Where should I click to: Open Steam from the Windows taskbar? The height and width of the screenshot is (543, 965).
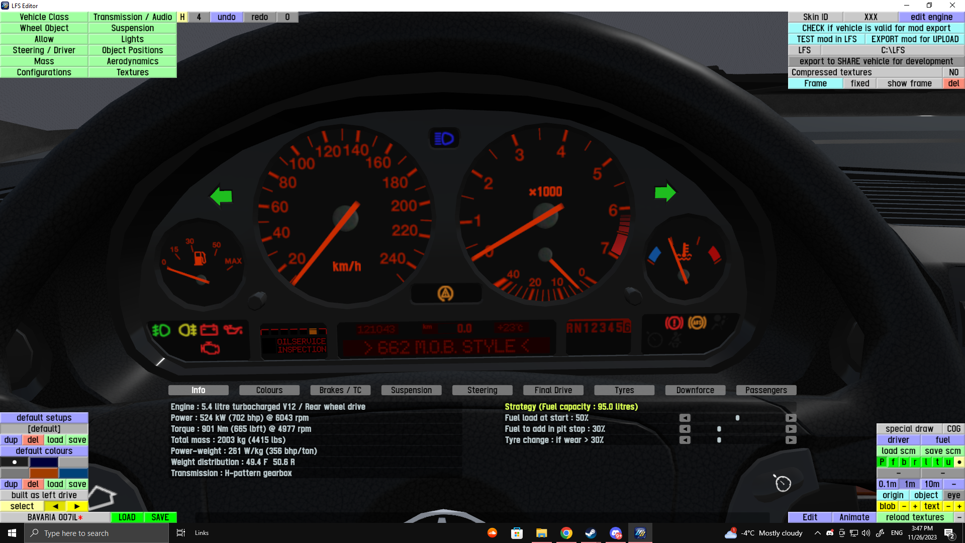coord(591,533)
